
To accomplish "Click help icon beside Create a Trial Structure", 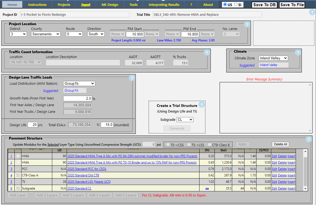I will point(201,105).
